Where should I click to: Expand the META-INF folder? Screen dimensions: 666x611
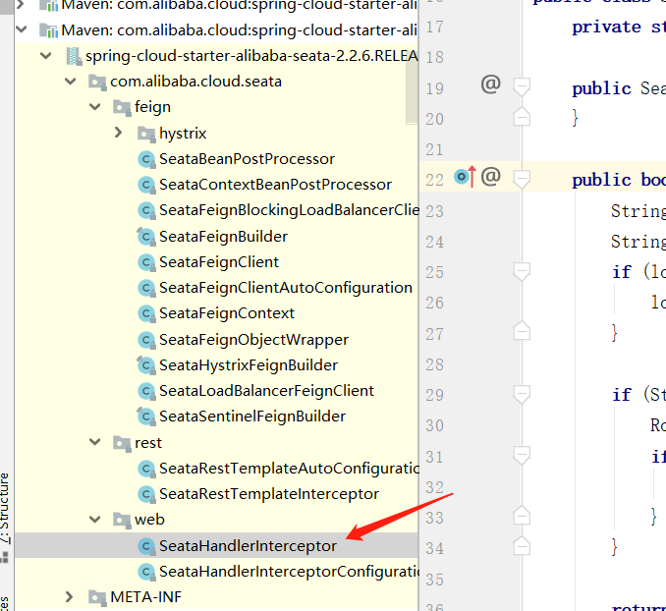click(x=69, y=597)
